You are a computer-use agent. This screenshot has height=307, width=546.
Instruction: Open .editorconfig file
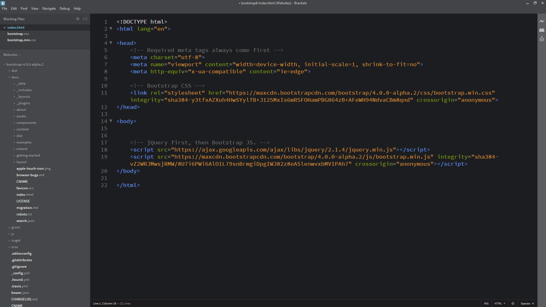coord(21,254)
